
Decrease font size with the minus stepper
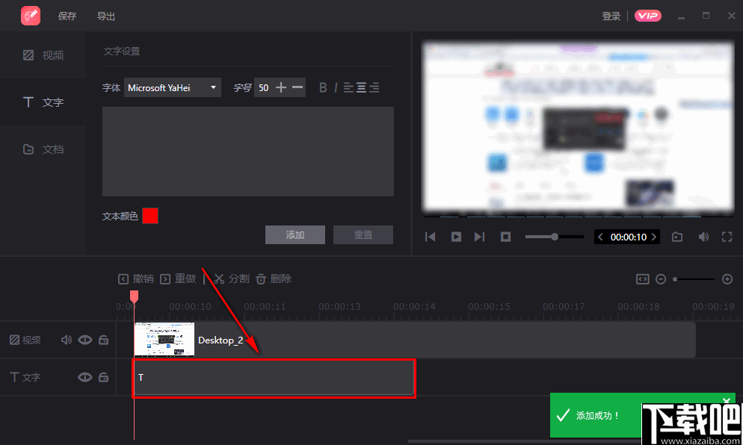click(297, 87)
